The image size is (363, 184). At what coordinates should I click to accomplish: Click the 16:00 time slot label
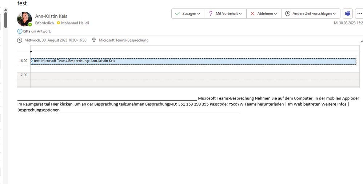tap(23, 61)
